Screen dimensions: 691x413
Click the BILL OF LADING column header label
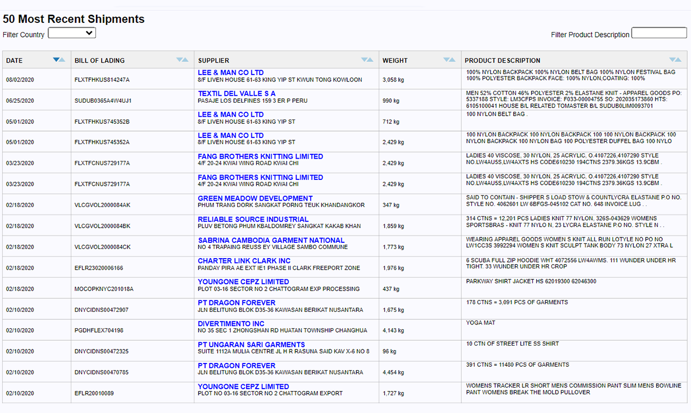tap(100, 60)
